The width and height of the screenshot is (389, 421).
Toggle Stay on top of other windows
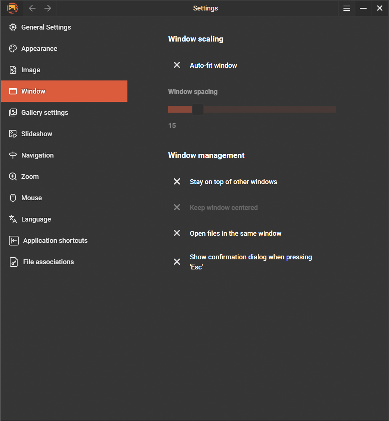pyautogui.click(x=177, y=181)
